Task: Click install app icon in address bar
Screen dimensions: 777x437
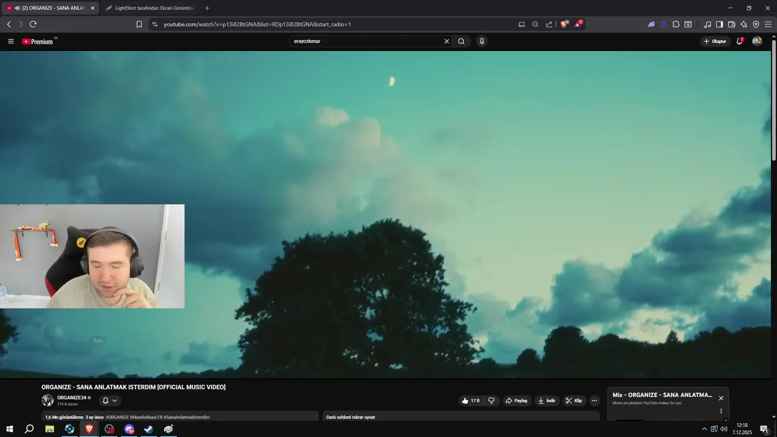Action: (x=521, y=24)
